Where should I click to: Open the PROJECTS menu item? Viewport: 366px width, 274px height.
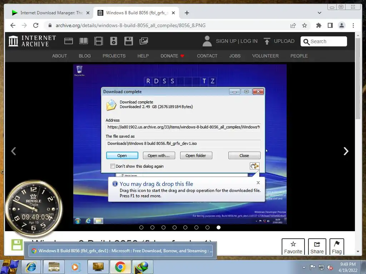point(114,56)
